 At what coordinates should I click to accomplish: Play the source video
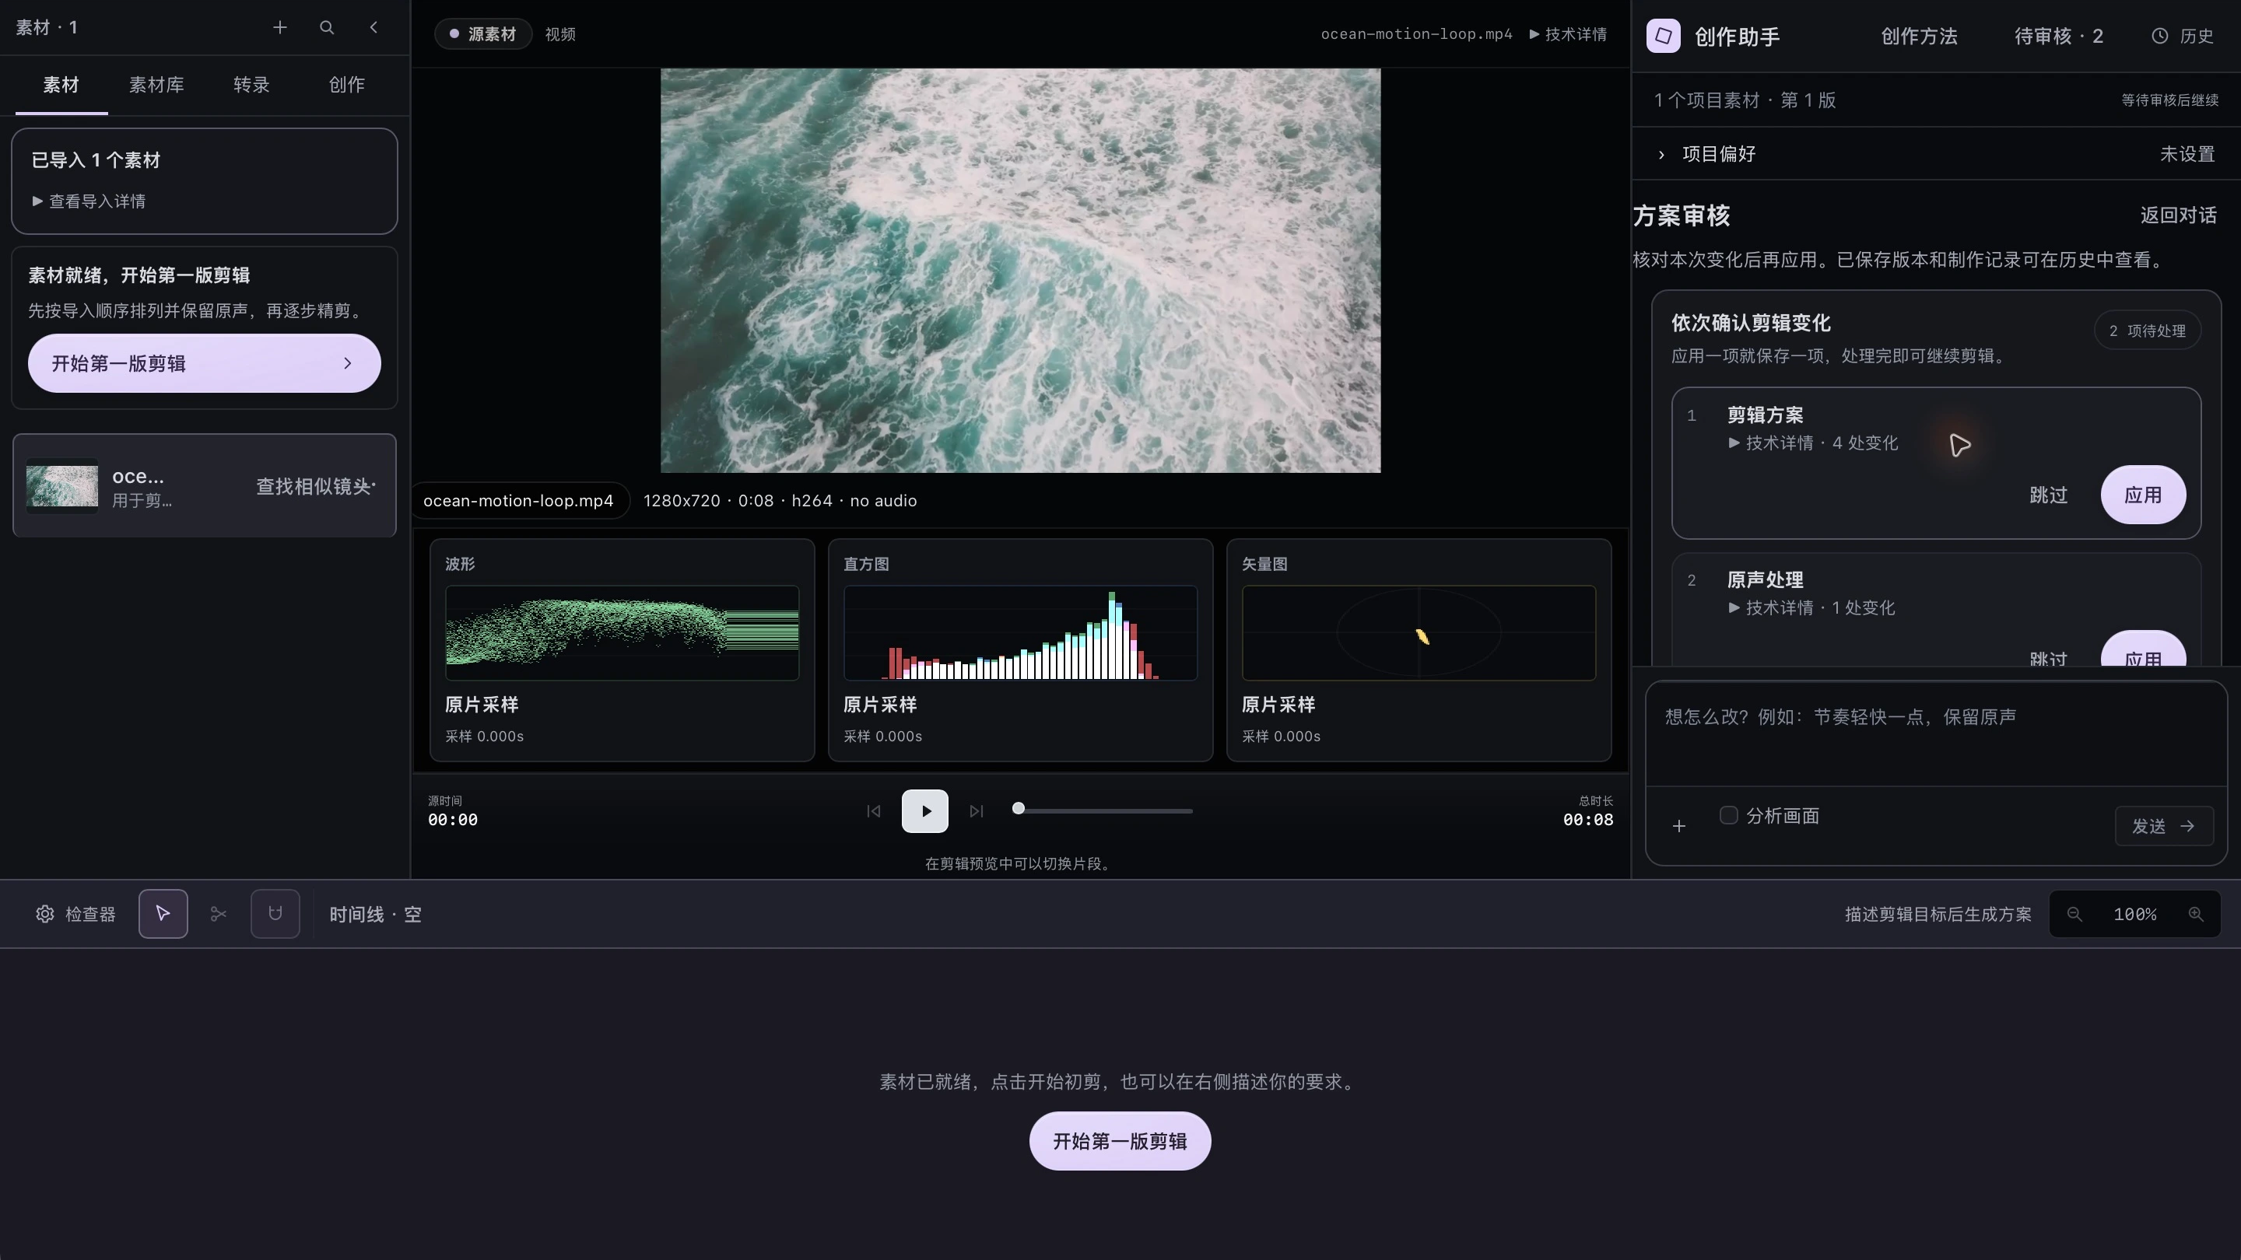point(924,811)
